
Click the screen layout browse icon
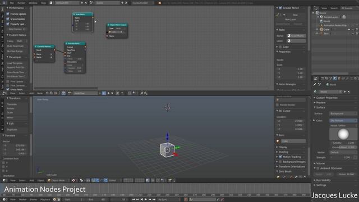51,3
